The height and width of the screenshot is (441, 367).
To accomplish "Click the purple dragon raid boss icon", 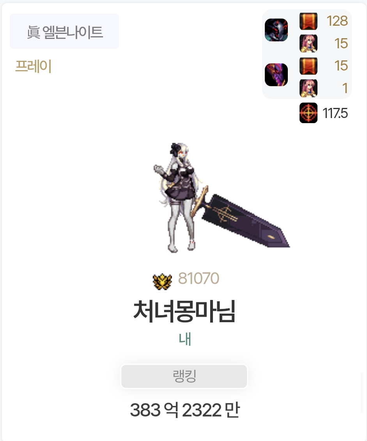I will pos(276,75).
